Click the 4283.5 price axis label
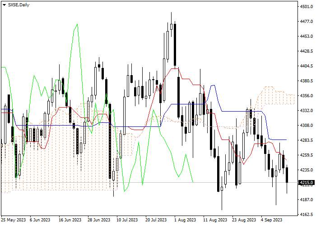Screen dimensions: 316x225 point(307,140)
